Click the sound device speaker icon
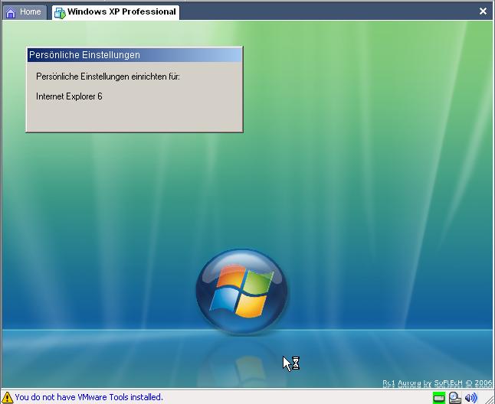 click(x=470, y=398)
